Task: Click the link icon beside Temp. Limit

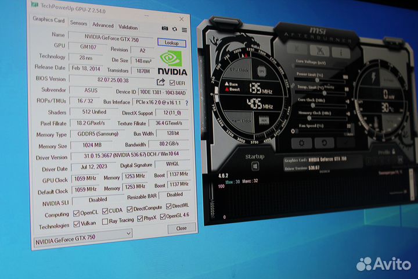Action: (x=293, y=85)
